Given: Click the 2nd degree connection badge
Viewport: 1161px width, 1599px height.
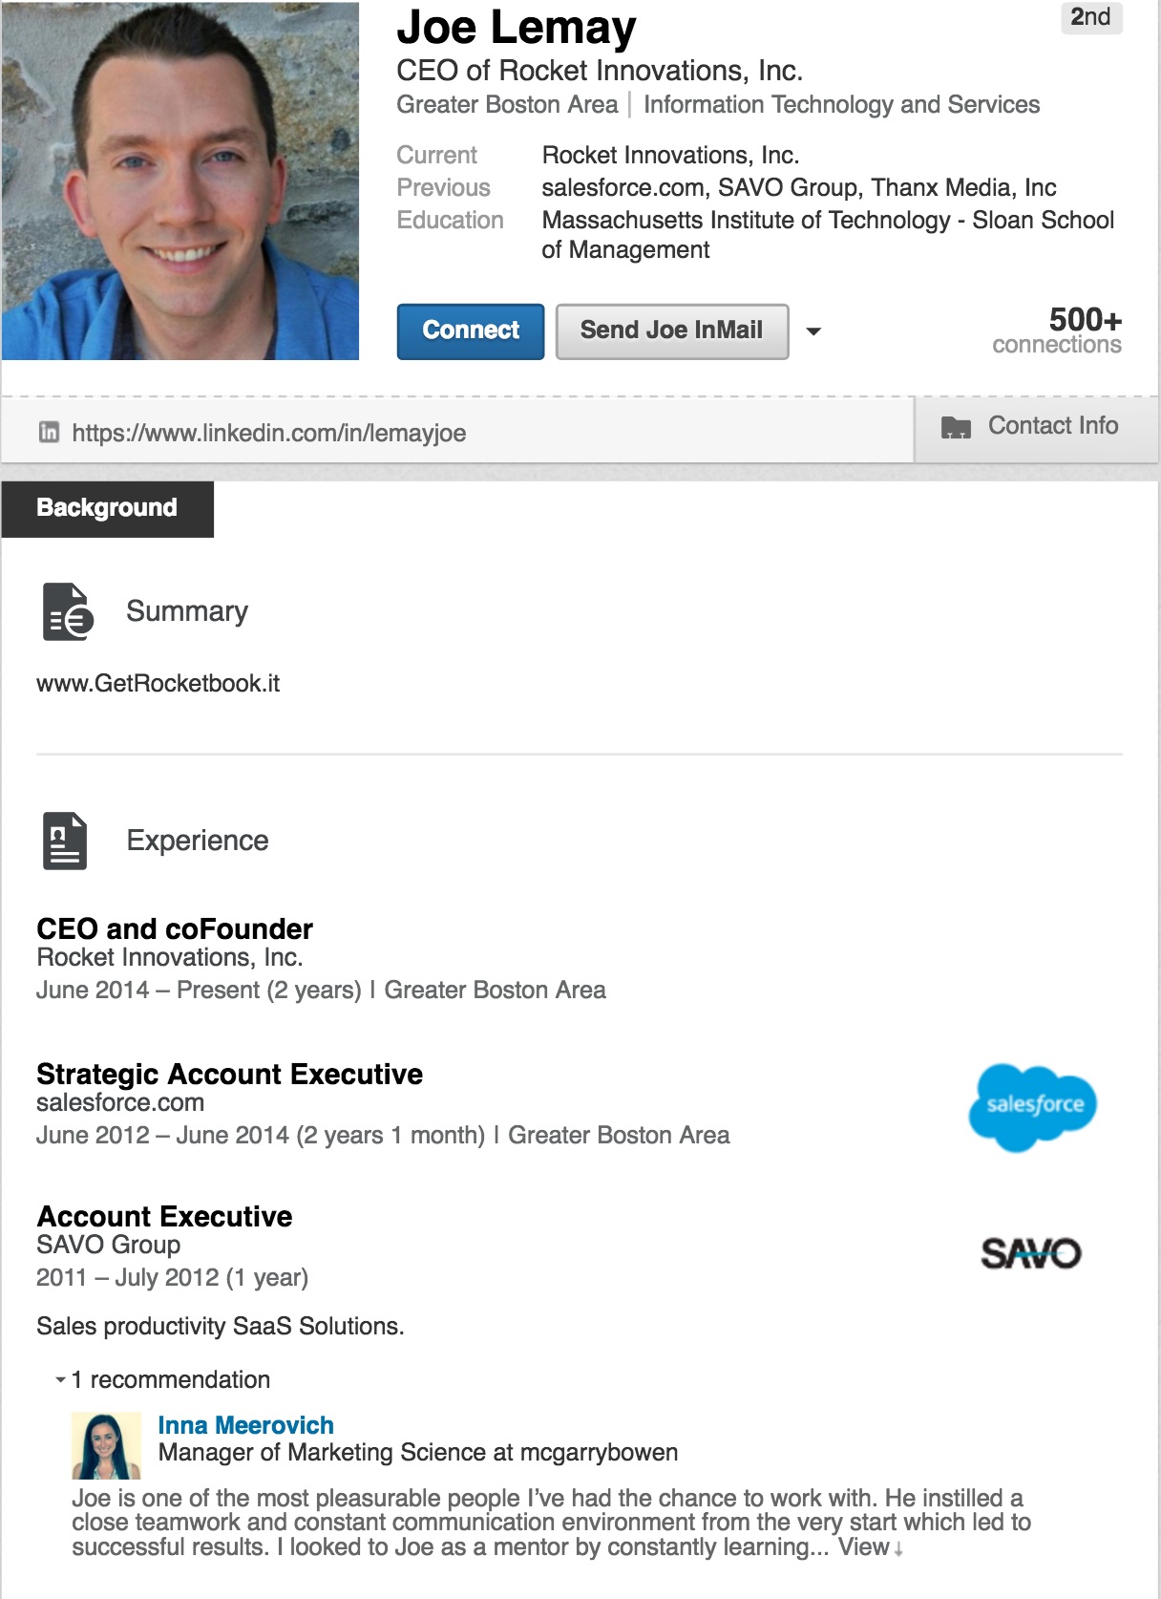Looking at the screenshot, I should click(1090, 17).
